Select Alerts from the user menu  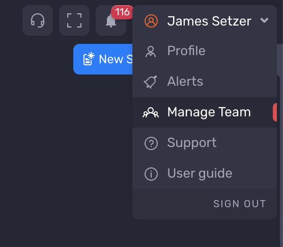(205, 82)
